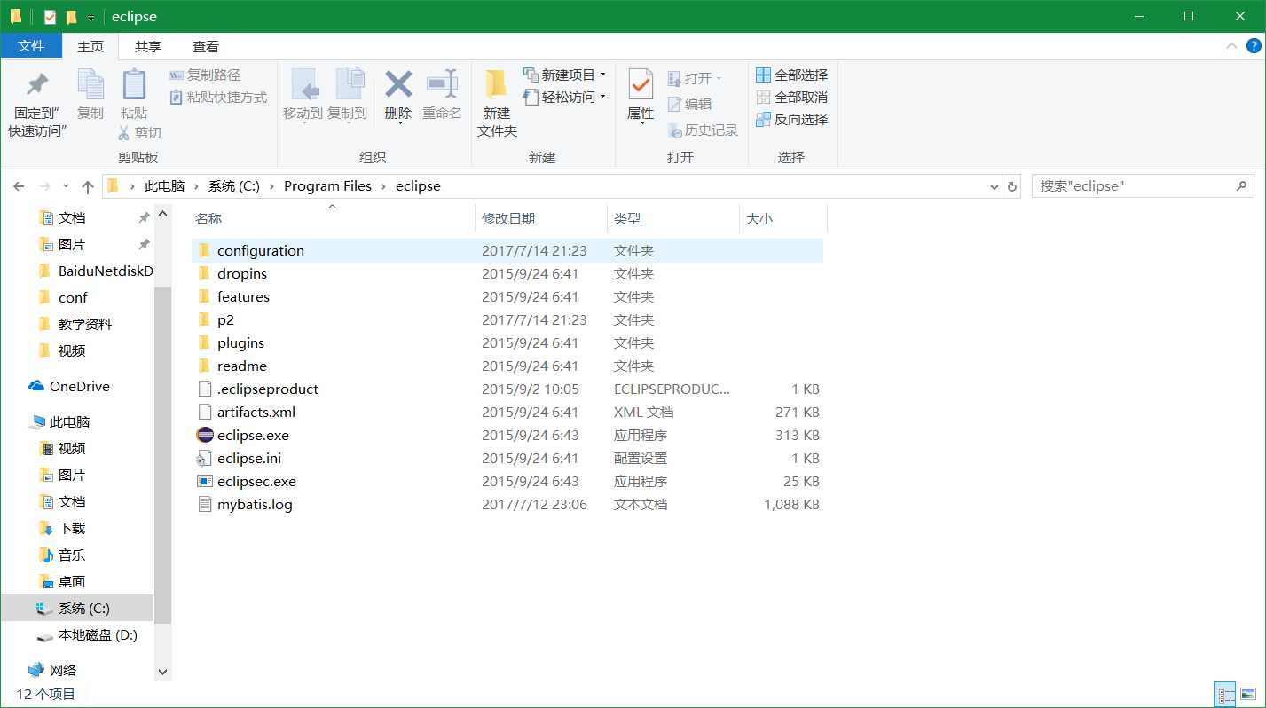
Task: Switch to details view layout icon
Action: pos(1225,695)
